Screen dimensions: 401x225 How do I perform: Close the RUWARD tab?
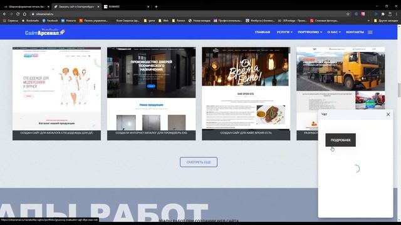148,7
